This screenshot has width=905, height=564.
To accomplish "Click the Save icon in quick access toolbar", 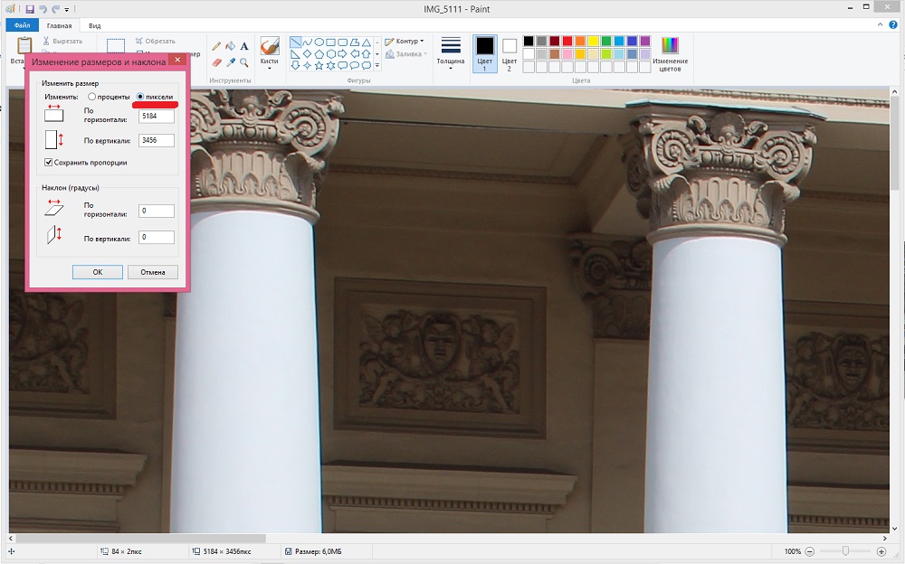I will tap(30, 8).
